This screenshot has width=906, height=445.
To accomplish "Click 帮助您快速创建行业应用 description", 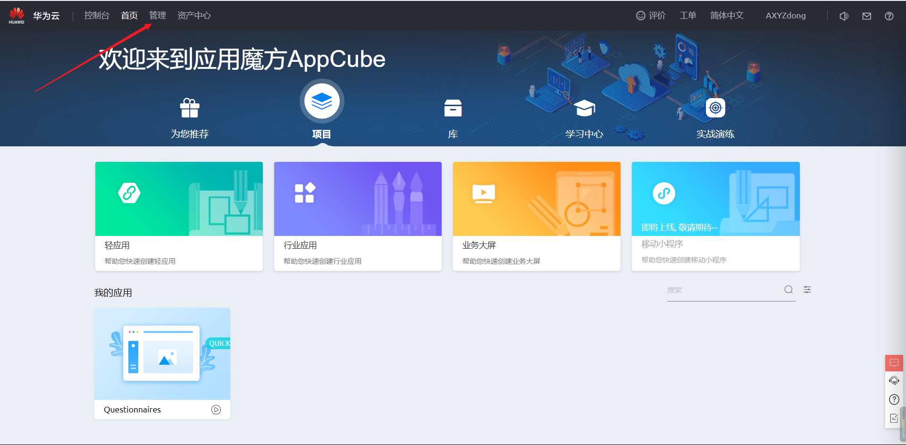I will 322,261.
